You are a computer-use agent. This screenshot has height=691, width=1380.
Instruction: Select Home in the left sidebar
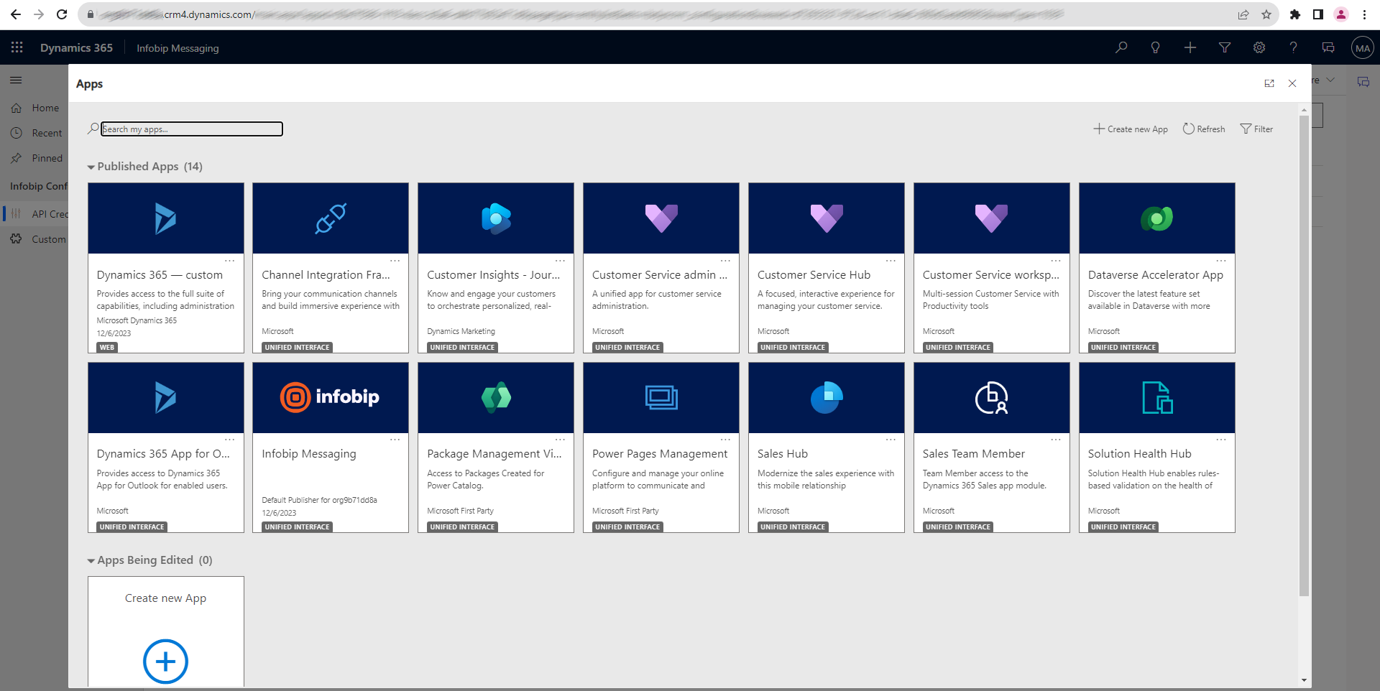click(45, 108)
